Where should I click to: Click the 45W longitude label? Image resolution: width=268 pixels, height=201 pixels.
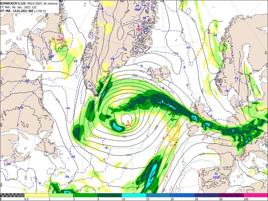(122, 1)
